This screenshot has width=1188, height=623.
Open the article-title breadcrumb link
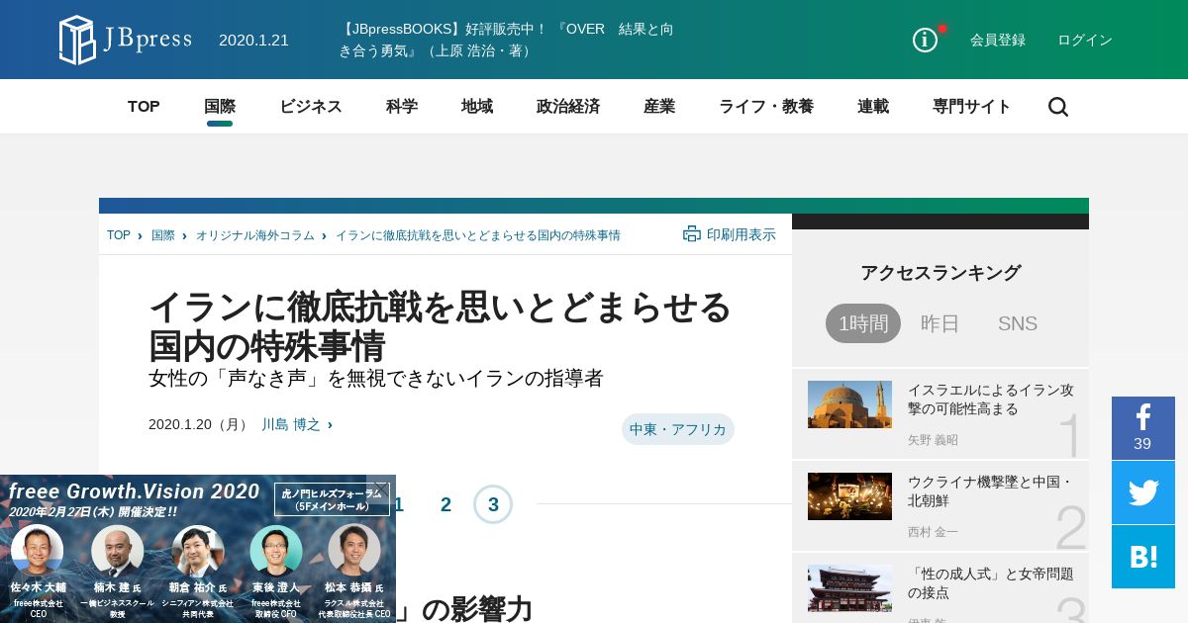tap(478, 235)
